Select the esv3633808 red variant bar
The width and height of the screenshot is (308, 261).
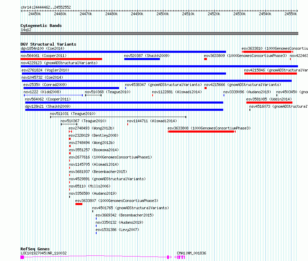(x=201, y=132)
